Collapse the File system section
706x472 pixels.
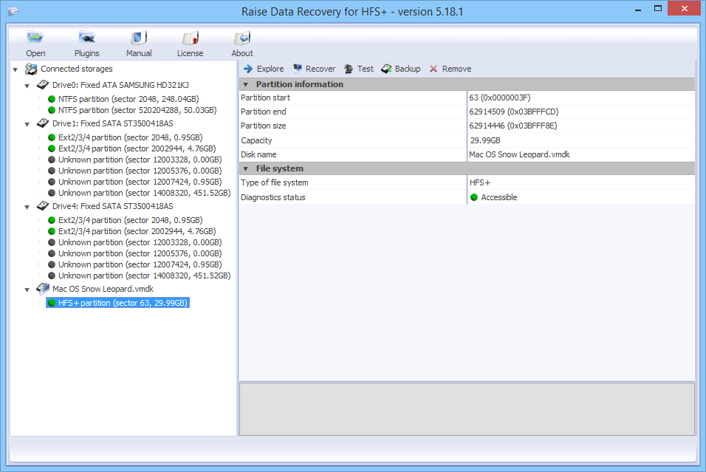(247, 168)
